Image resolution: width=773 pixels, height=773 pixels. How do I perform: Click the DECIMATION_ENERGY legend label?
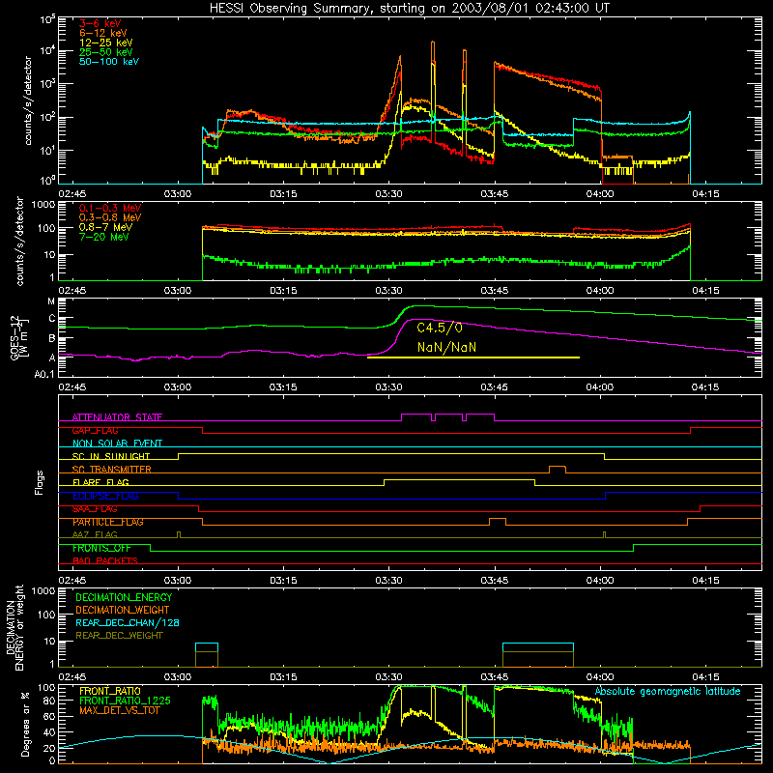pos(124,597)
